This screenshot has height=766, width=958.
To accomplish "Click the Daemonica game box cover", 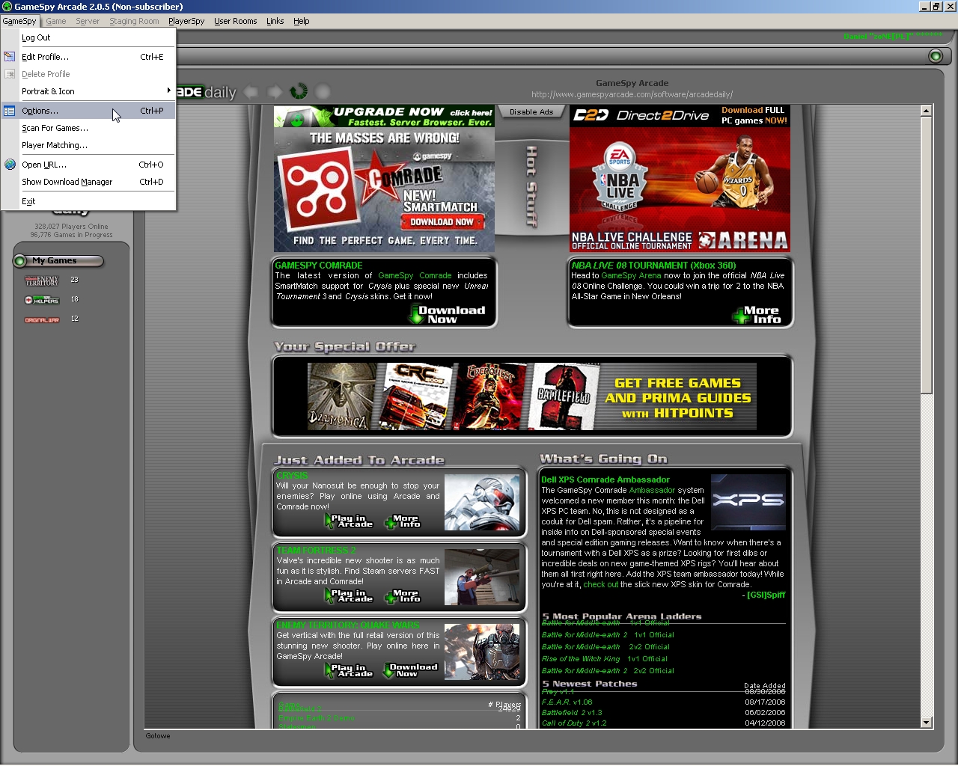I will coord(342,396).
